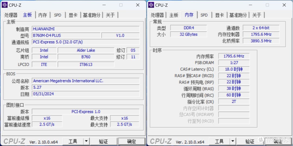The height and width of the screenshot is (146, 293).
Task: Click the Alder Lake chipset value
Action: [x=86, y=50]
